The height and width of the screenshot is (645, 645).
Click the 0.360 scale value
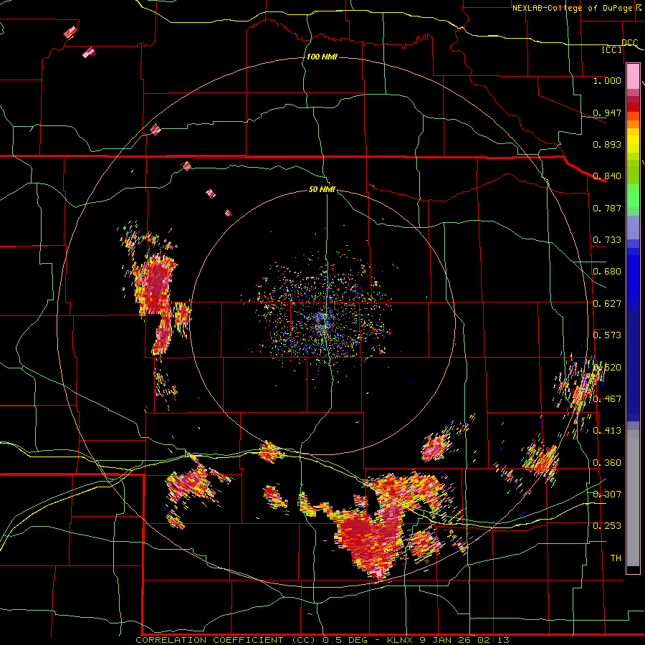(607, 463)
